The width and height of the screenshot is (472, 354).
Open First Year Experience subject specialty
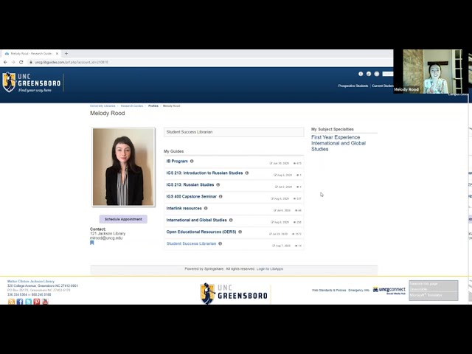(336, 137)
